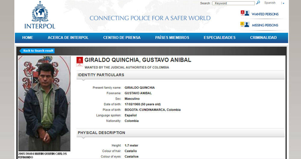Click date of birth 17/02/1968 value
301x159 pixels.
(x=143, y=104)
